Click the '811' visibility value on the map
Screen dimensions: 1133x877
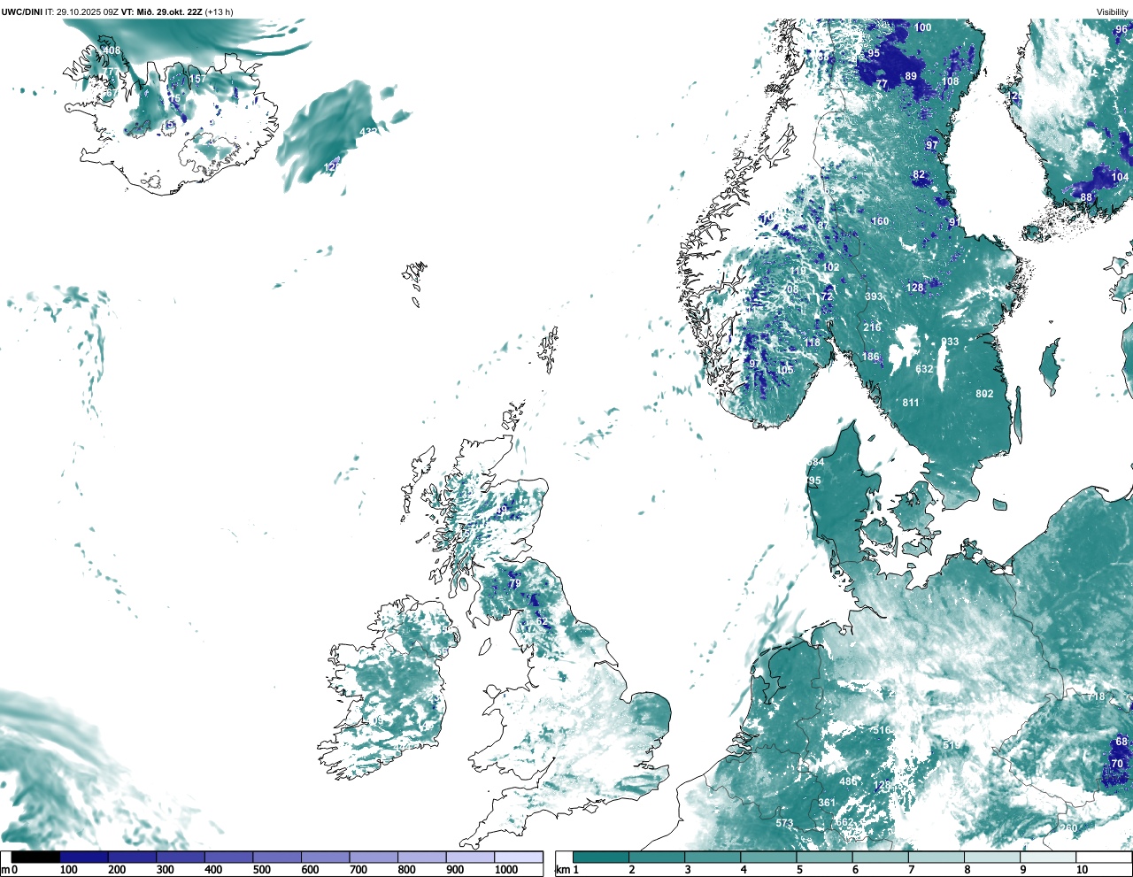pyautogui.click(x=911, y=403)
